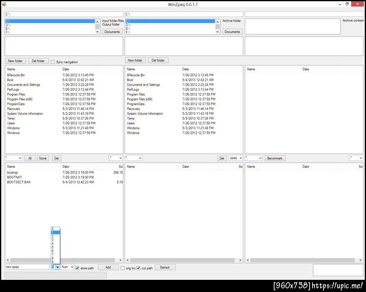Screen dimensions: 366x292
Task: Click Documents button beside Output folder label
Action: point(112,32)
